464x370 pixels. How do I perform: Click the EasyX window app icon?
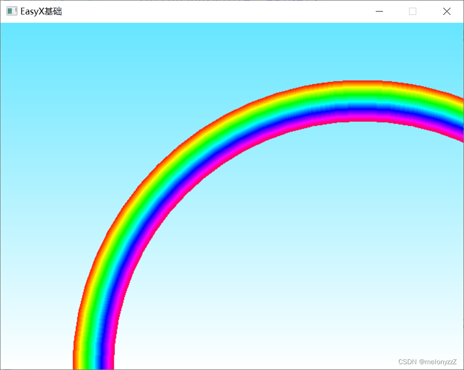(x=12, y=11)
